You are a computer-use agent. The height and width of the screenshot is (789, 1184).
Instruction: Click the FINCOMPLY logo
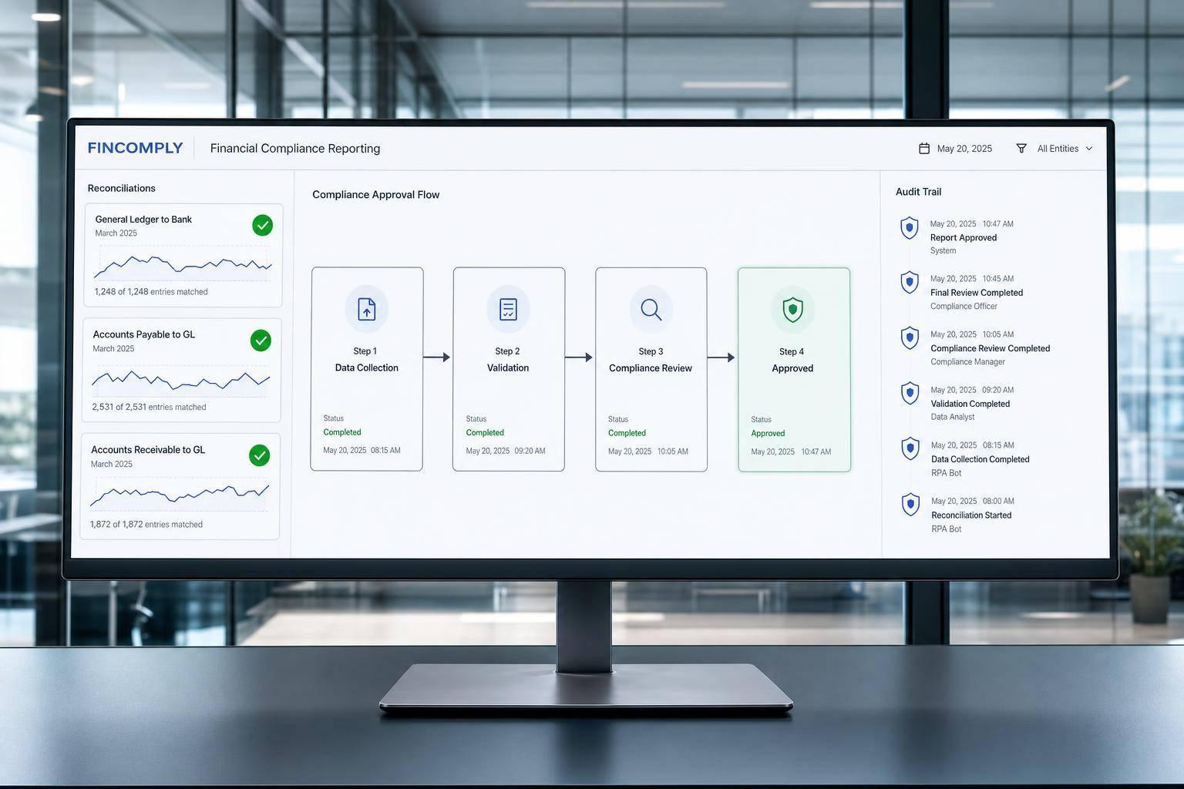pos(135,148)
